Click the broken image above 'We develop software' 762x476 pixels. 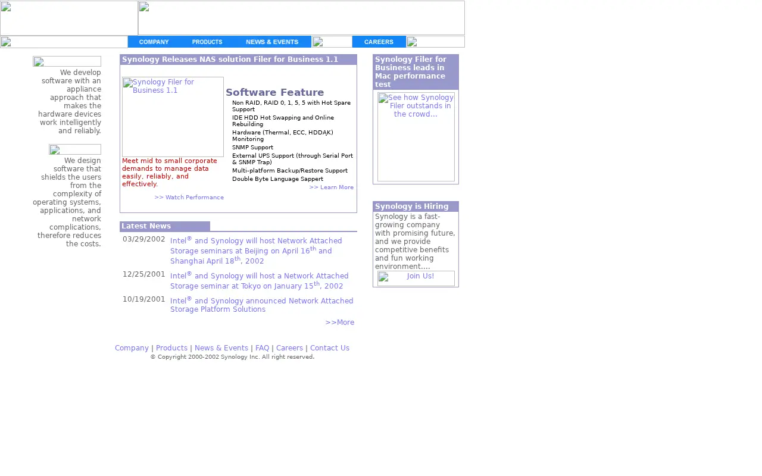click(x=67, y=61)
